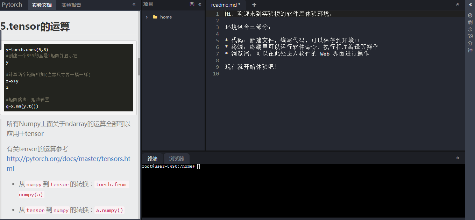This screenshot has width=475, height=220.
Task: Click the chevron above the editor scrollbar
Action: point(458,5)
